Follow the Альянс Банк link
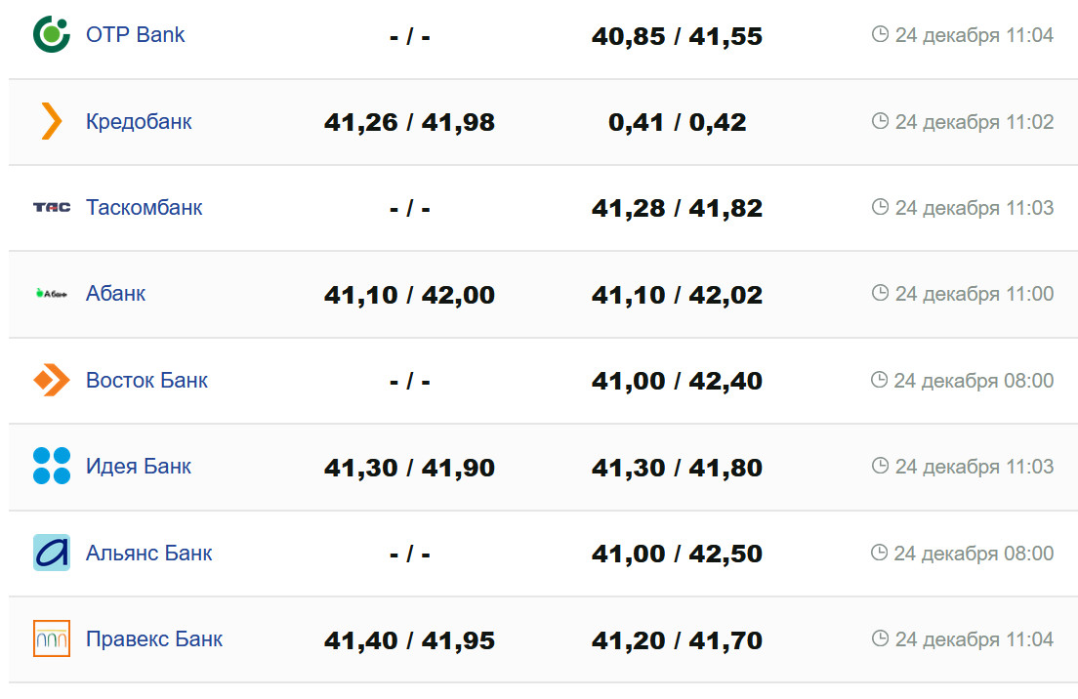Image resolution: width=1078 pixels, height=699 pixels. 148,554
